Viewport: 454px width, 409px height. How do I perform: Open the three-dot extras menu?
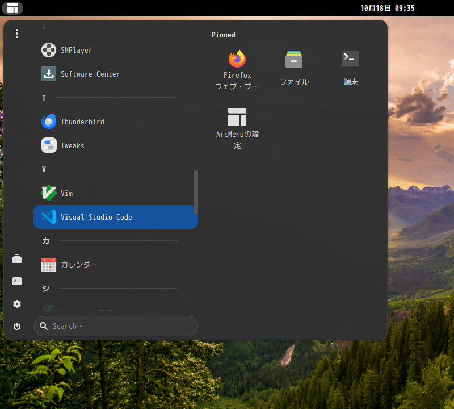click(17, 34)
